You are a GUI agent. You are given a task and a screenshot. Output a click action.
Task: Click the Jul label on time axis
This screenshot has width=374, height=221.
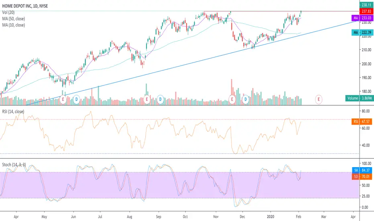[100, 217]
